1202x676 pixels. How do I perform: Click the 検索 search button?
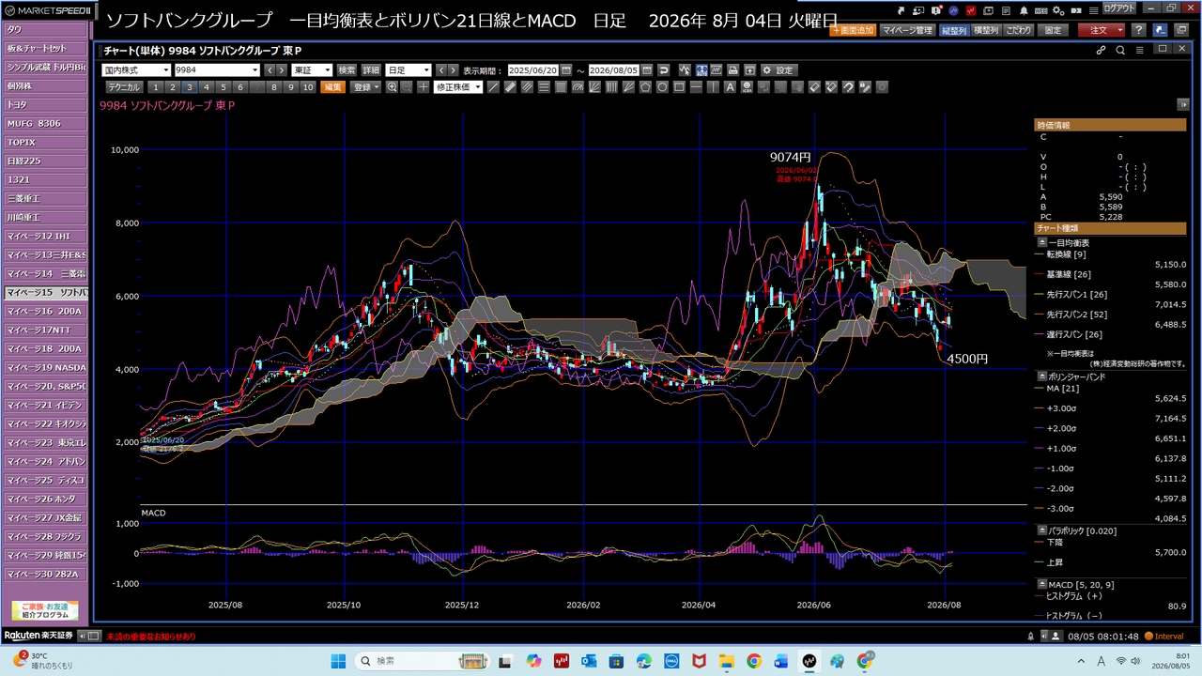(x=347, y=70)
